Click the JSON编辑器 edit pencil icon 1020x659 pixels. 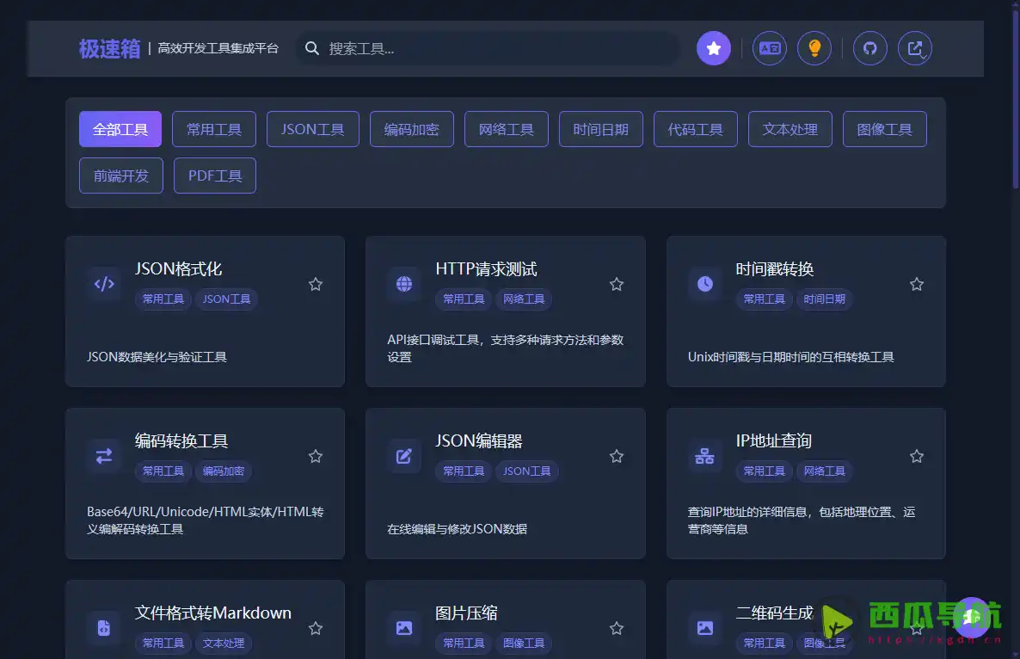(404, 456)
